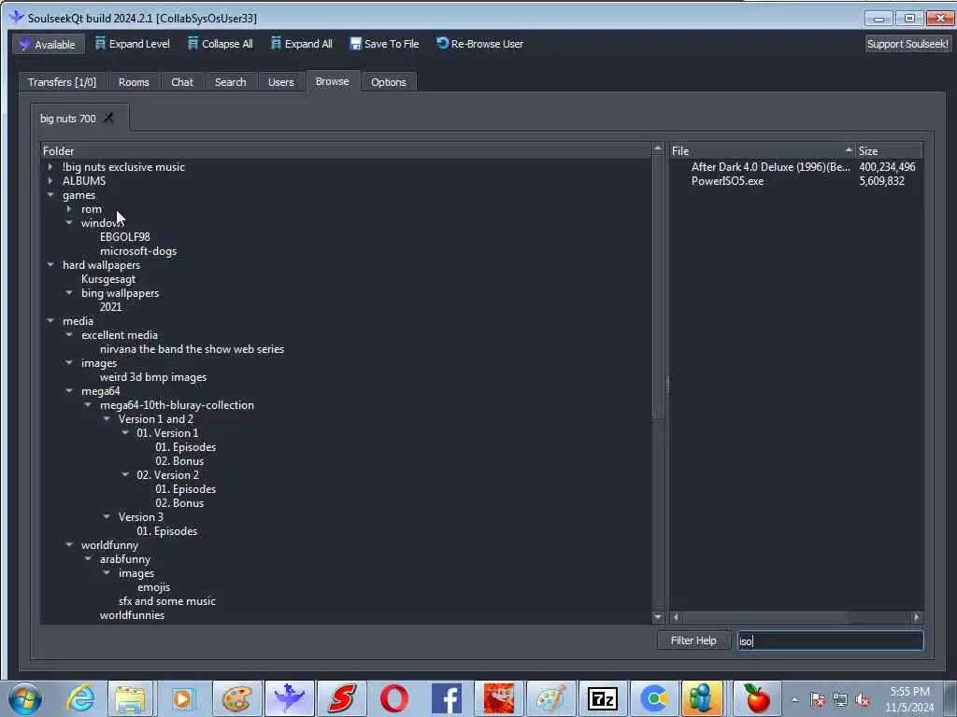Viewport: 957px width, 717px height.
Task: Select the big nuts 700 browse tab
Action: pyautogui.click(x=67, y=119)
